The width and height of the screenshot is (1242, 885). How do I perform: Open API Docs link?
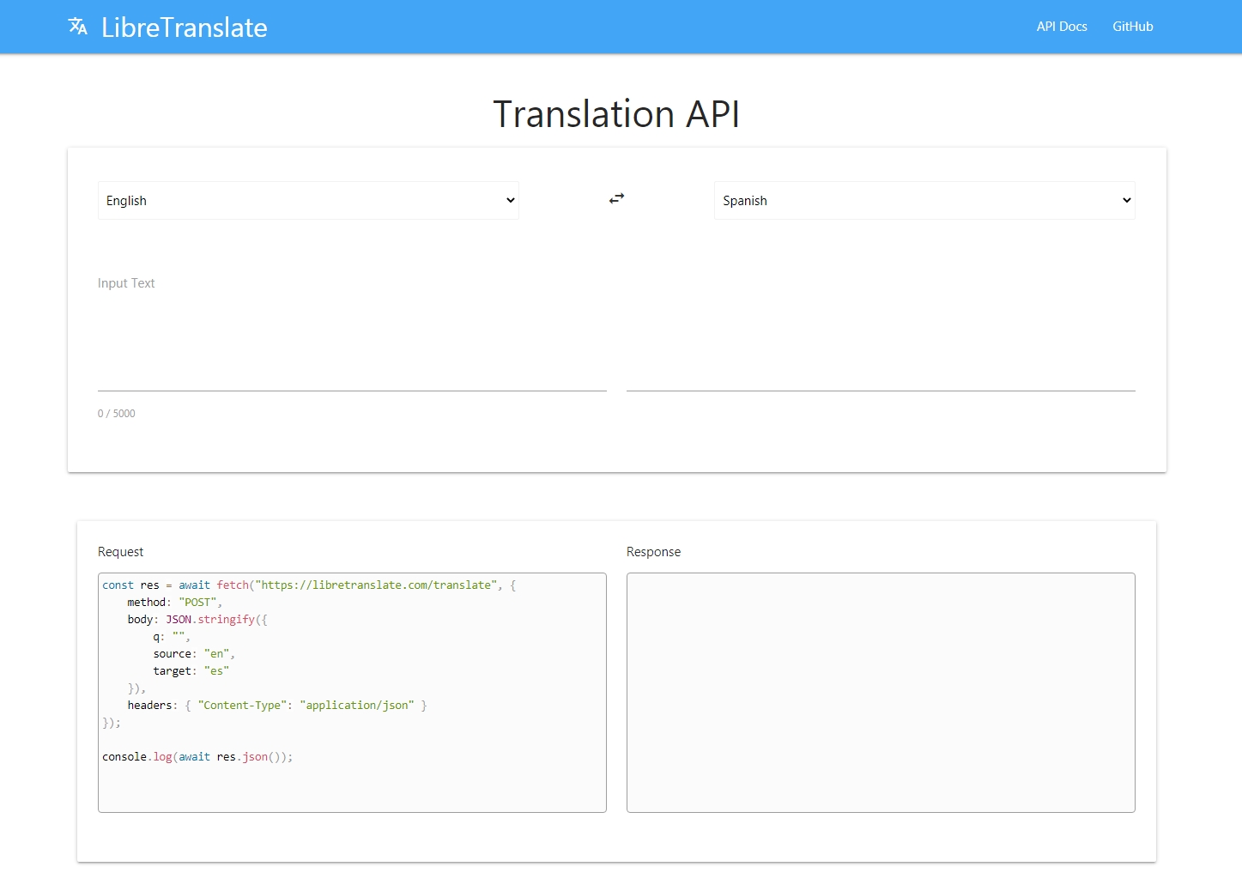point(1062,27)
